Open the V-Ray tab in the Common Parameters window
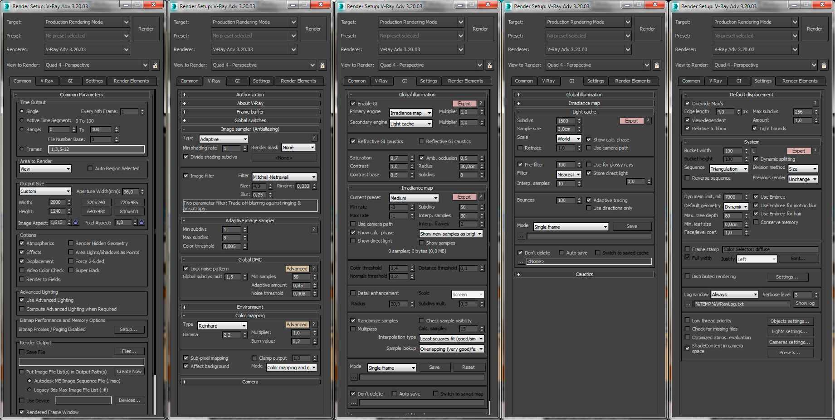This screenshot has height=420, width=835. (47, 81)
